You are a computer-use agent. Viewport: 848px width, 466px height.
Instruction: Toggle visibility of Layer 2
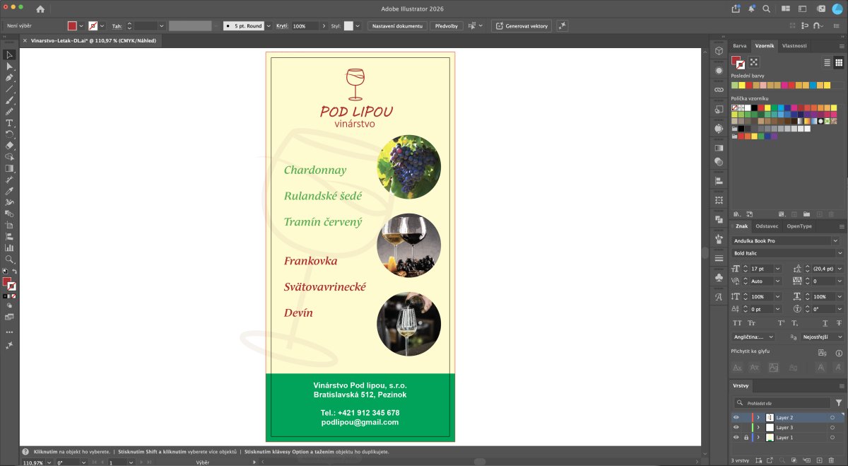pos(736,418)
